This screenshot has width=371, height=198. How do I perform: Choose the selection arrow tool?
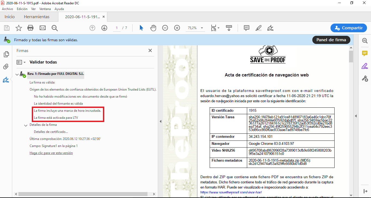141,28
